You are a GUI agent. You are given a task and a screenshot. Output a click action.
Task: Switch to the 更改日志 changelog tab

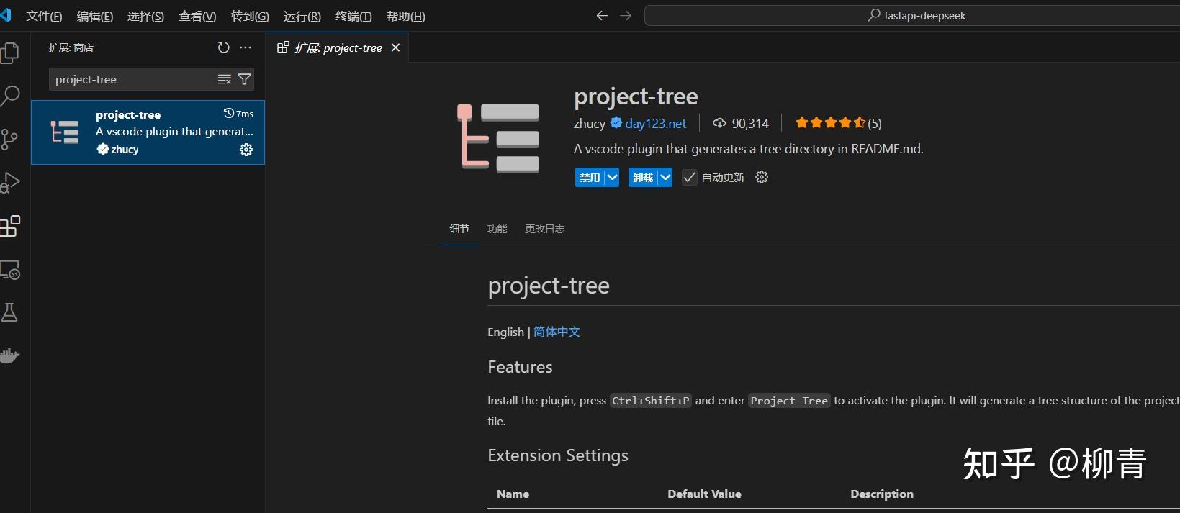[x=545, y=229]
